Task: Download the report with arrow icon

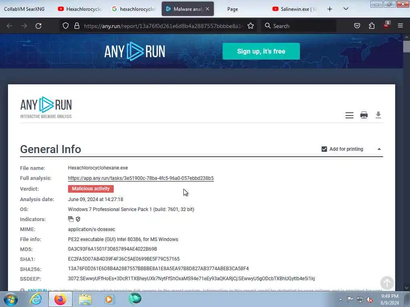Action: click(x=378, y=115)
